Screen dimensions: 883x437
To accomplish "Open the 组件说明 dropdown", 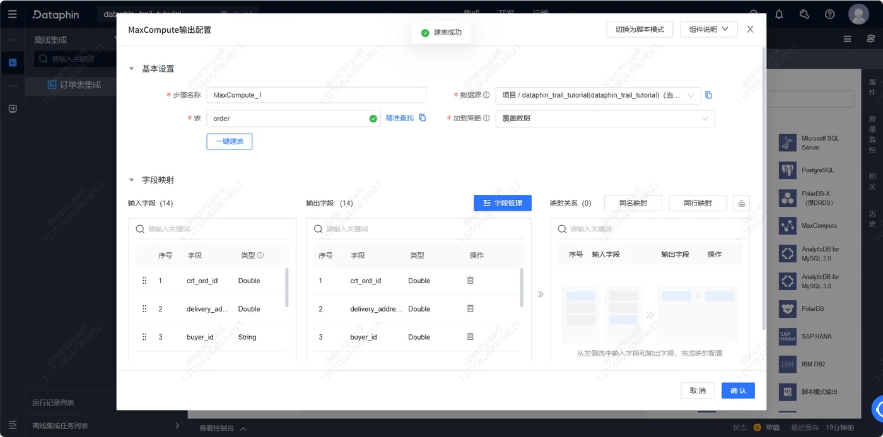I will click(709, 29).
